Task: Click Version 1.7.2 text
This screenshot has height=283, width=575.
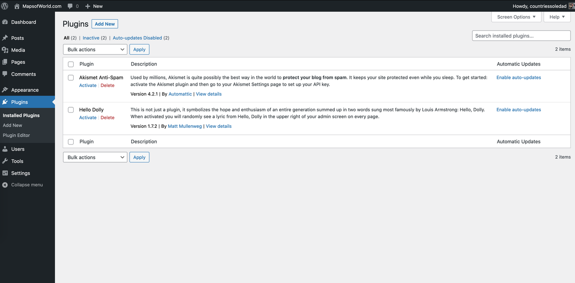Action: pyautogui.click(x=144, y=126)
